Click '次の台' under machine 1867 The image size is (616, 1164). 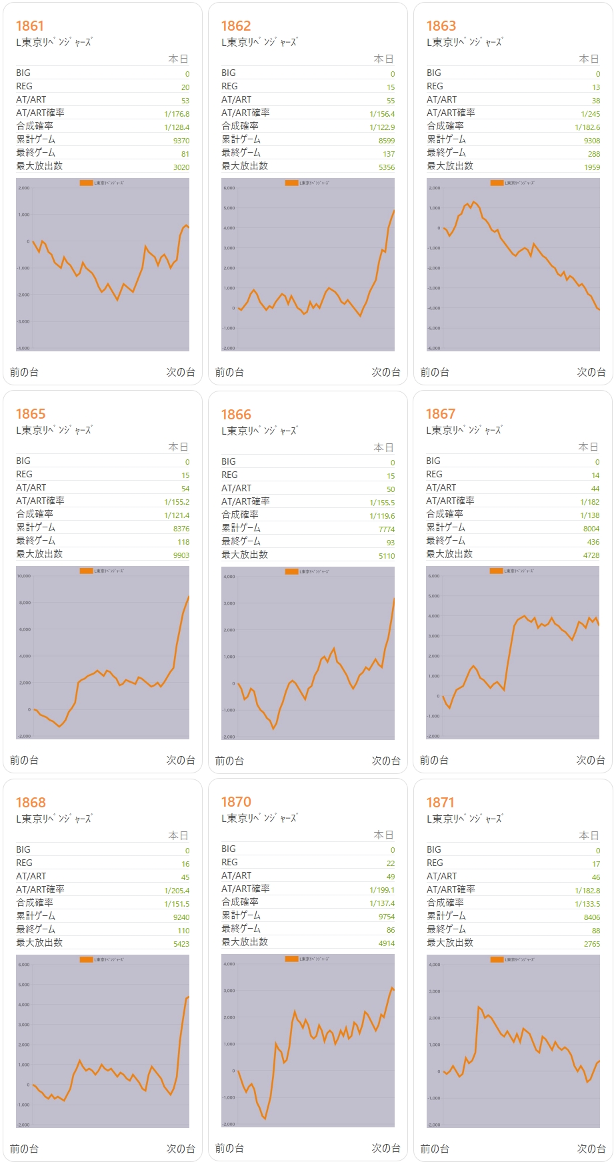(591, 760)
